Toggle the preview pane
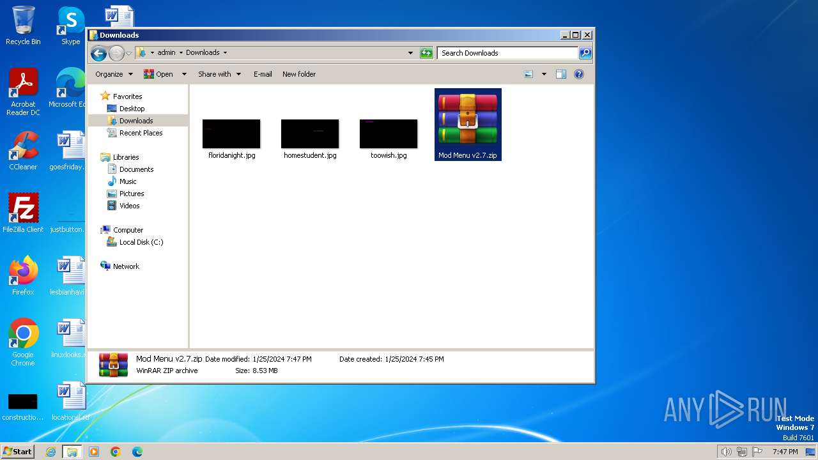This screenshot has width=818, height=460. [x=560, y=74]
